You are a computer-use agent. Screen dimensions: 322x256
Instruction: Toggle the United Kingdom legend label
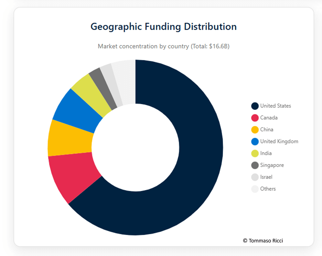279,141
